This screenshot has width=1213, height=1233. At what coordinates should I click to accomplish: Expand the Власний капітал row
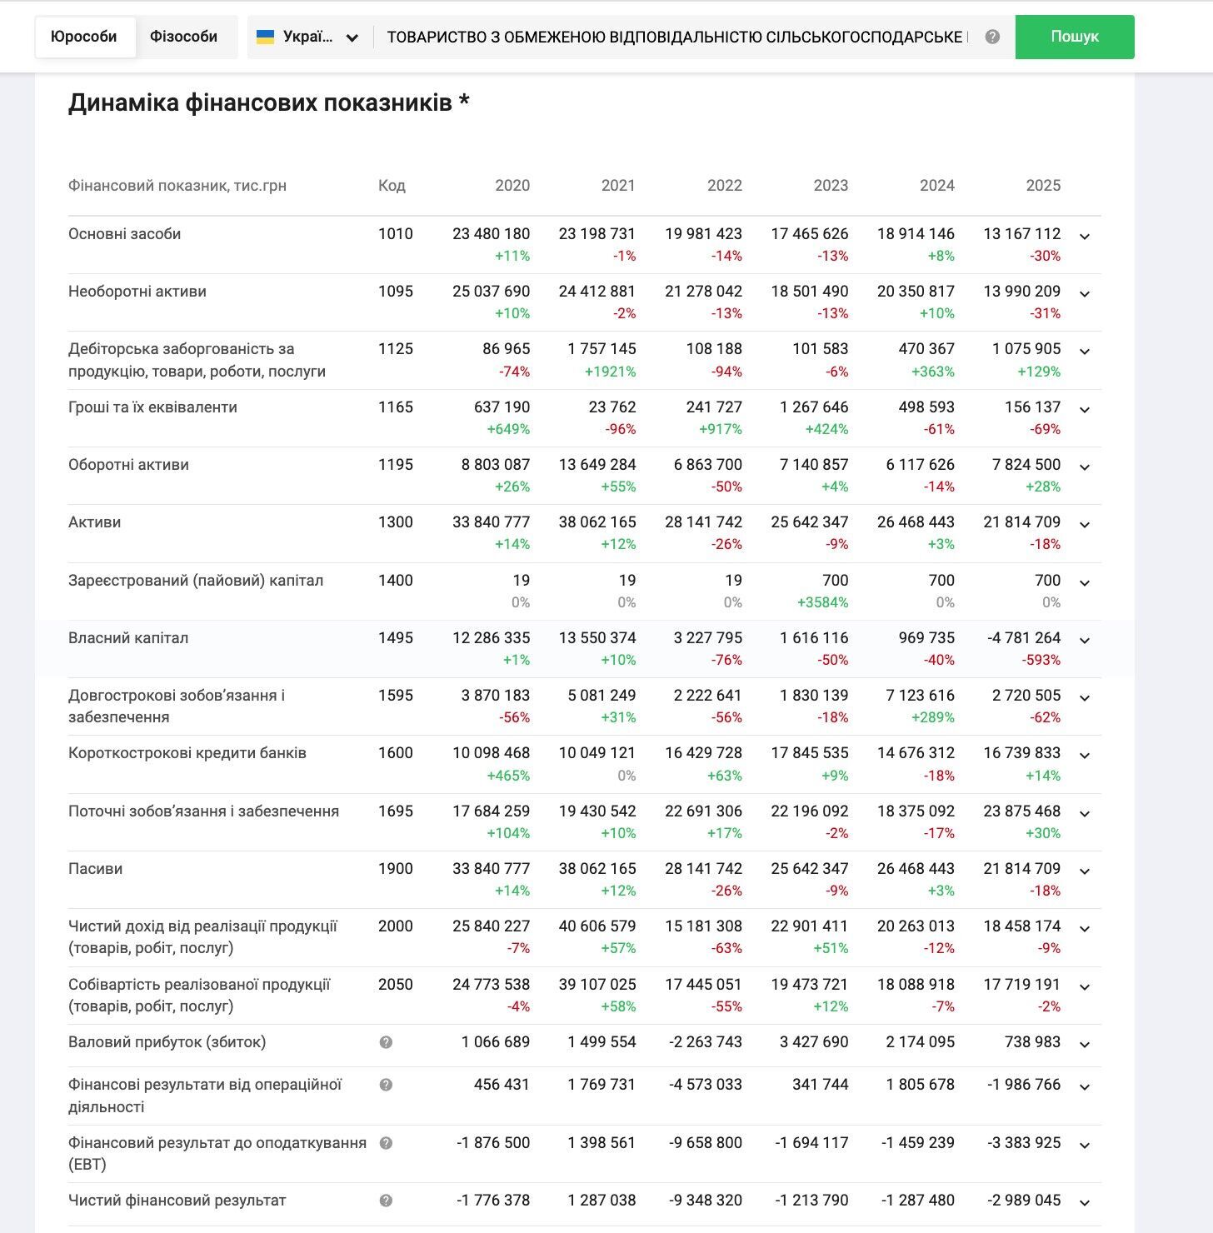pyautogui.click(x=1085, y=641)
